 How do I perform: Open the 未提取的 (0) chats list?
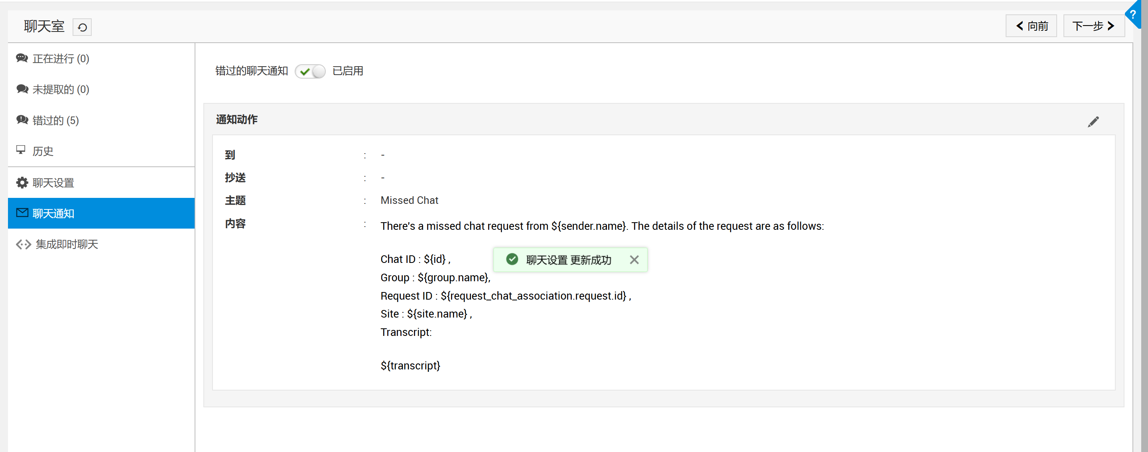[x=61, y=90]
